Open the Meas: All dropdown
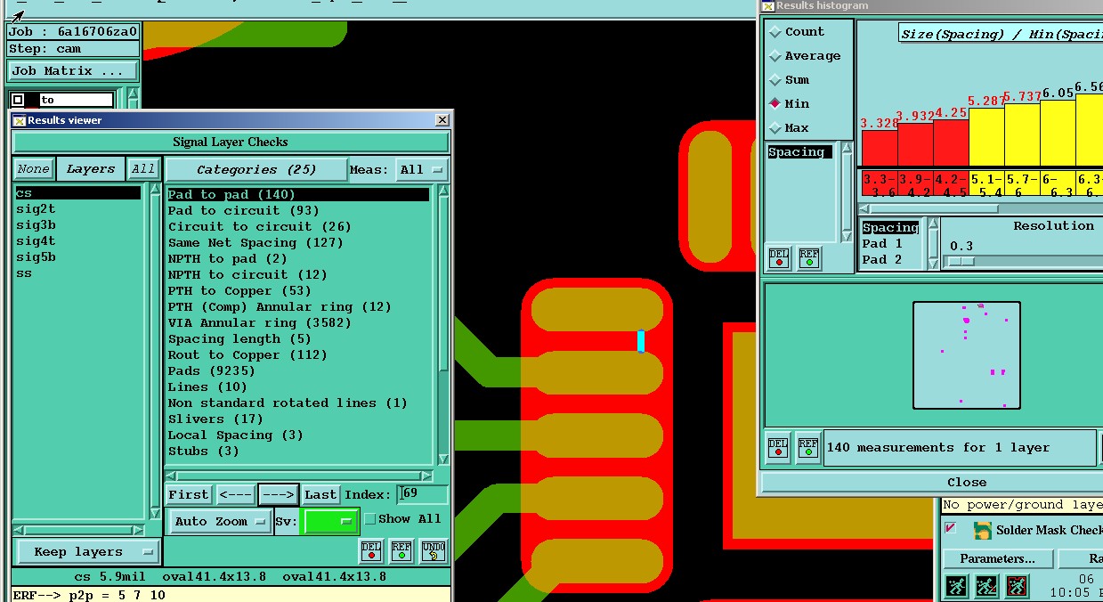Image resolution: width=1103 pixels, height=602 pixels. (423, 169)
